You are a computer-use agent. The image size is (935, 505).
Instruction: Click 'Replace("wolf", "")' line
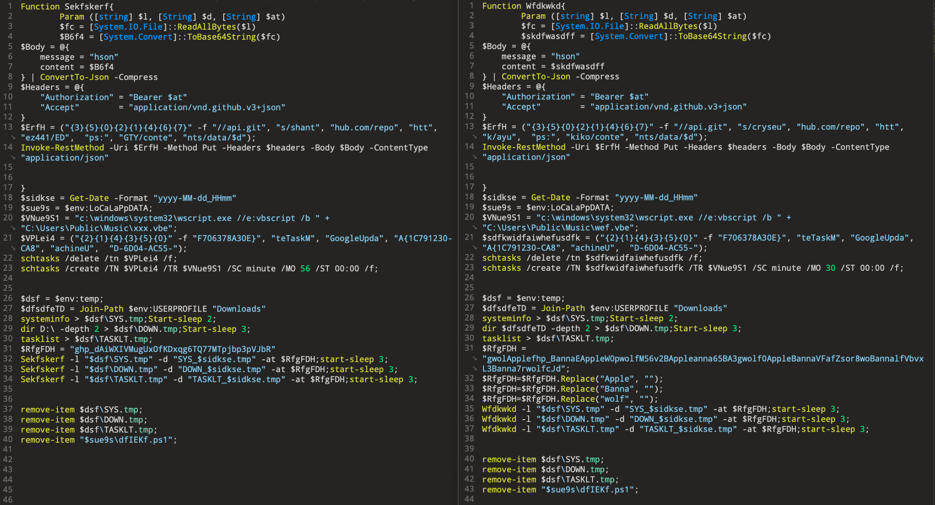tap(570, 399)
